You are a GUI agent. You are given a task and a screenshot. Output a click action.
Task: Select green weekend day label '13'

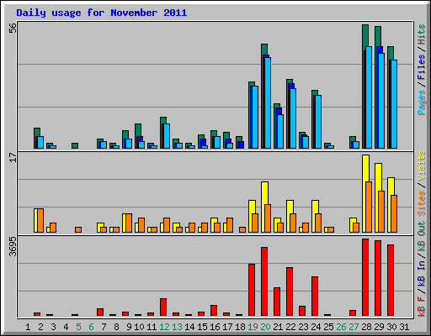click(177, 327)
